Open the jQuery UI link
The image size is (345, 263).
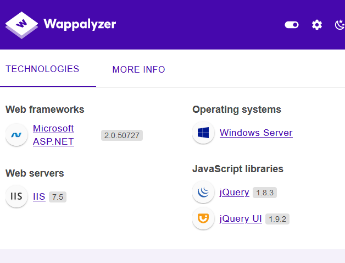coord(241,219)
